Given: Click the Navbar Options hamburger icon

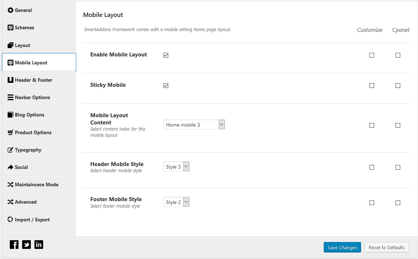Looking at the screenshot, I should [x=11, y=97].
